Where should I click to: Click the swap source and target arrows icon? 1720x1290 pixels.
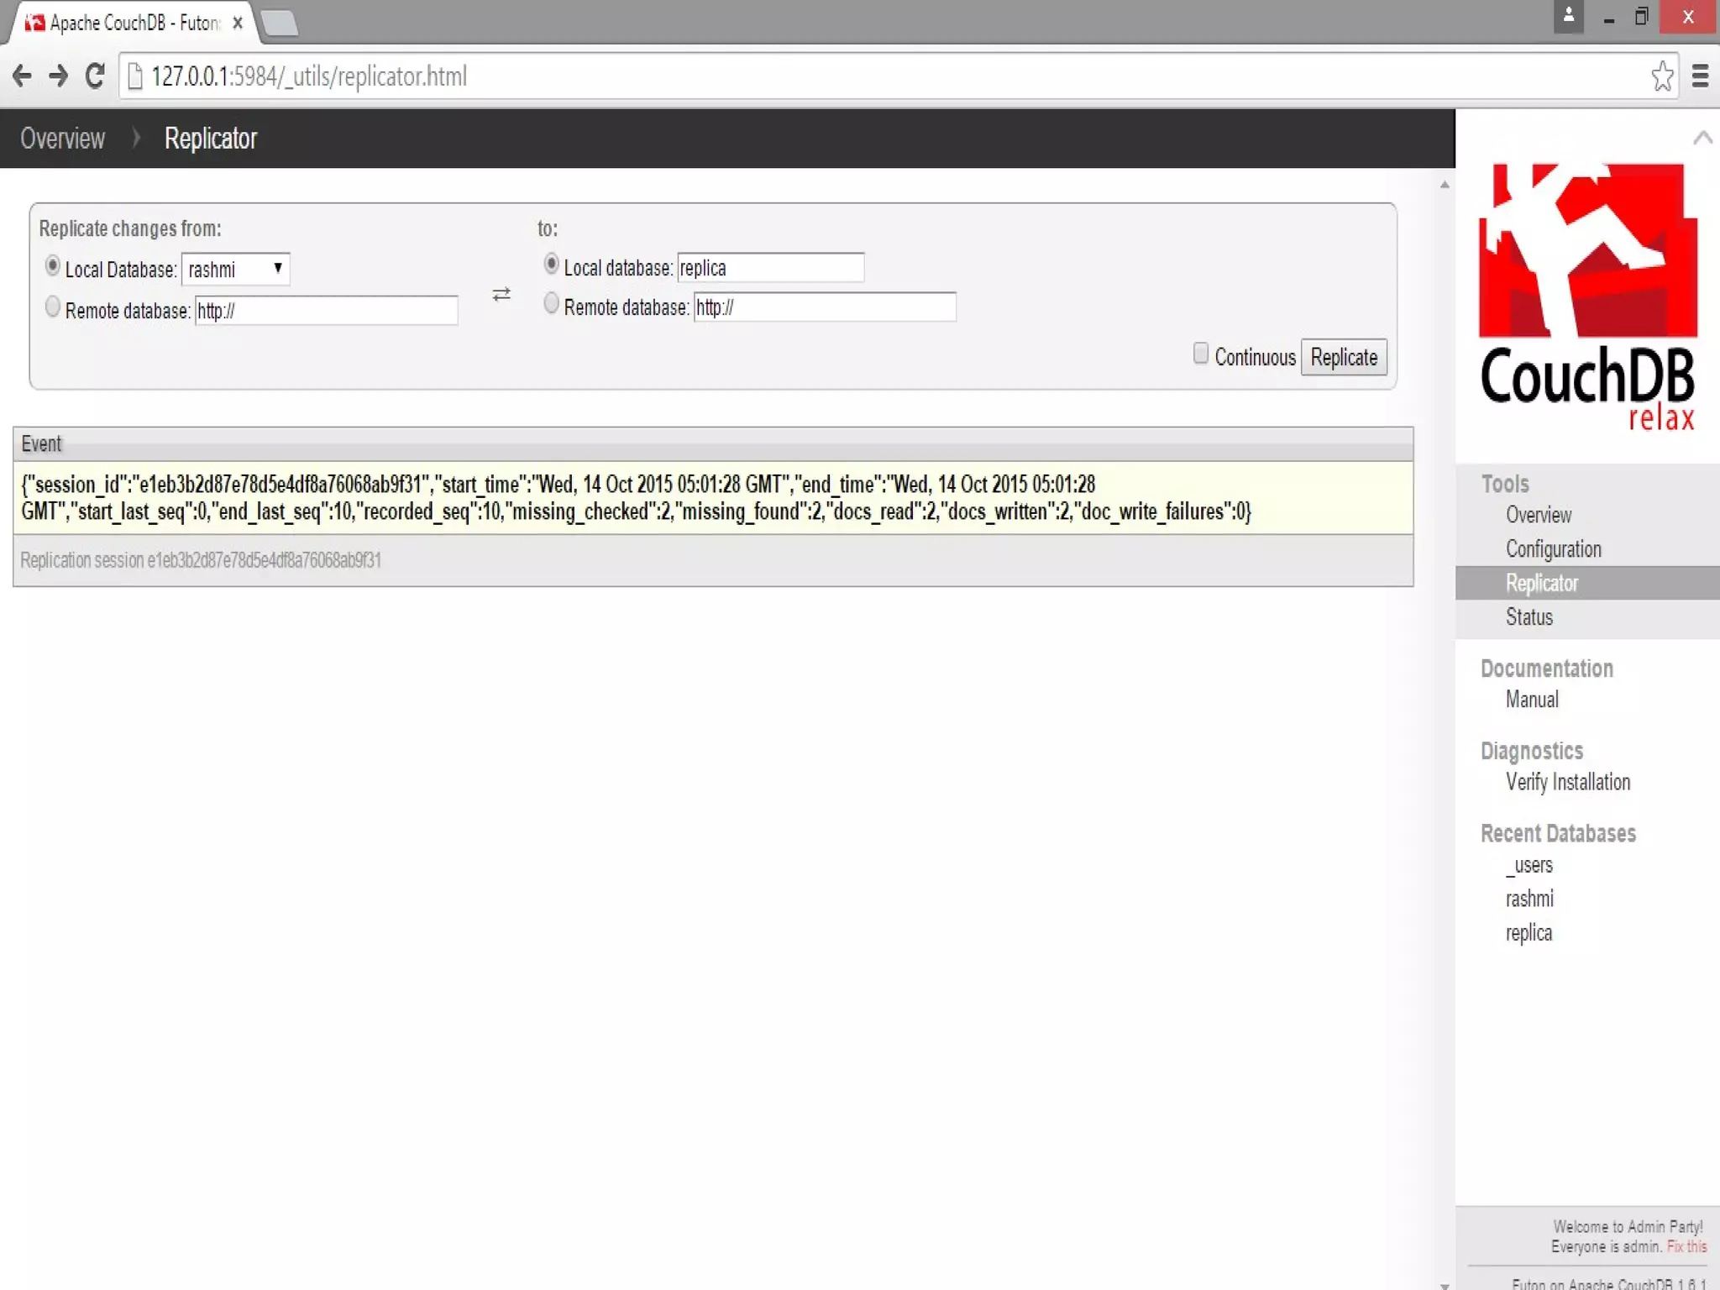(501, 295)
